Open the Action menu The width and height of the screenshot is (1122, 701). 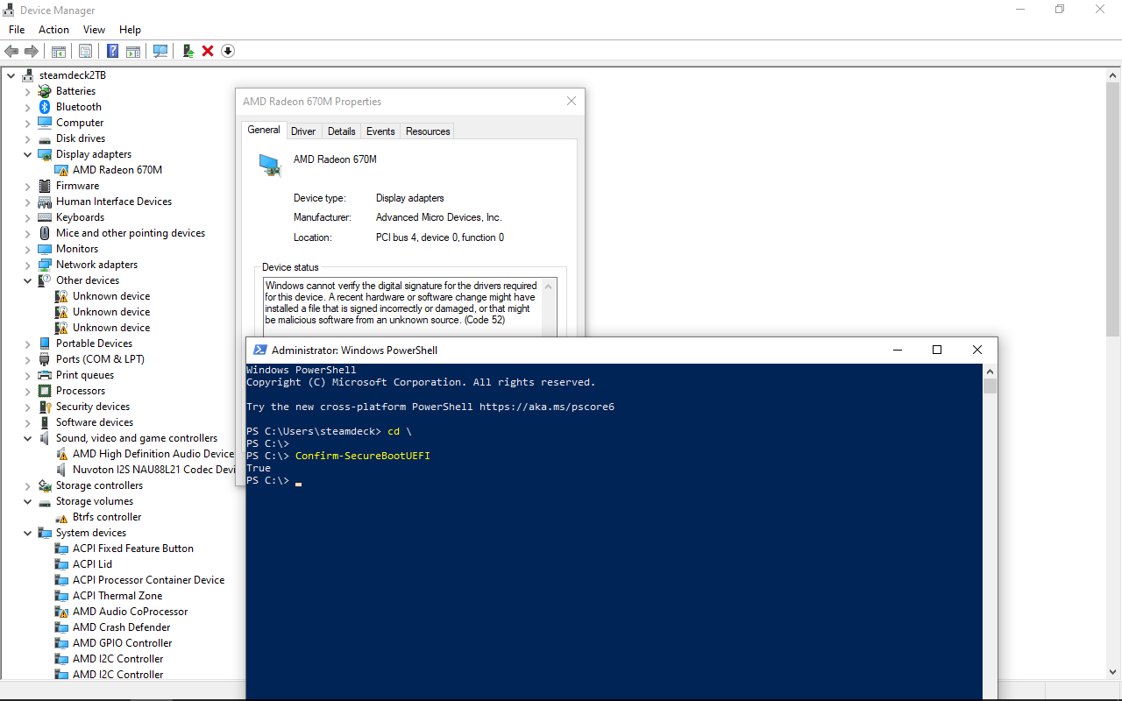point(53,30)
